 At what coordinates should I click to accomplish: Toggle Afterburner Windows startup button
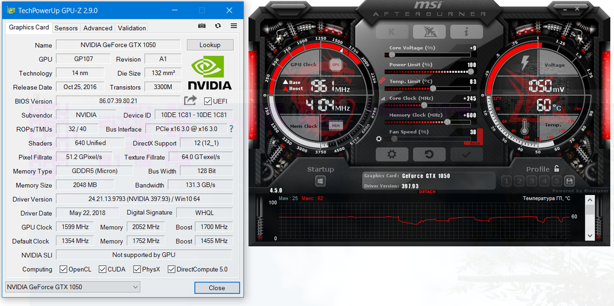tap(320, 181)
